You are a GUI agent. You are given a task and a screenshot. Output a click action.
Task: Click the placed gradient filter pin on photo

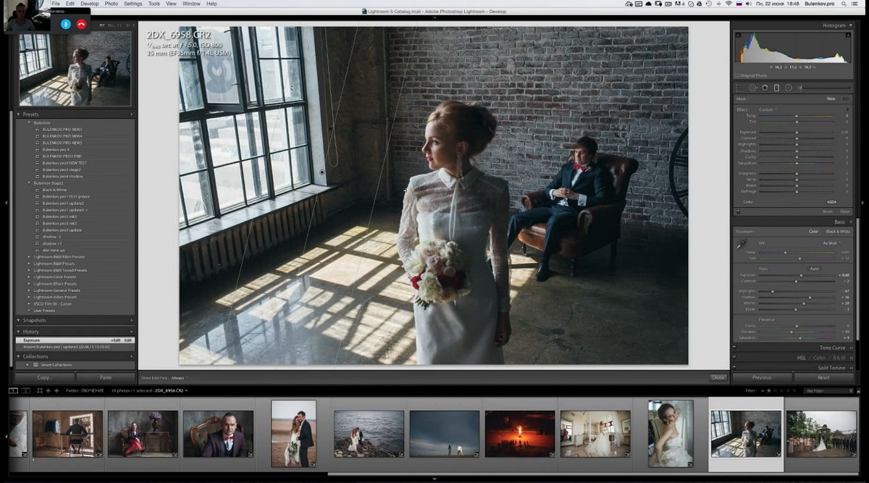pos(322,172)
